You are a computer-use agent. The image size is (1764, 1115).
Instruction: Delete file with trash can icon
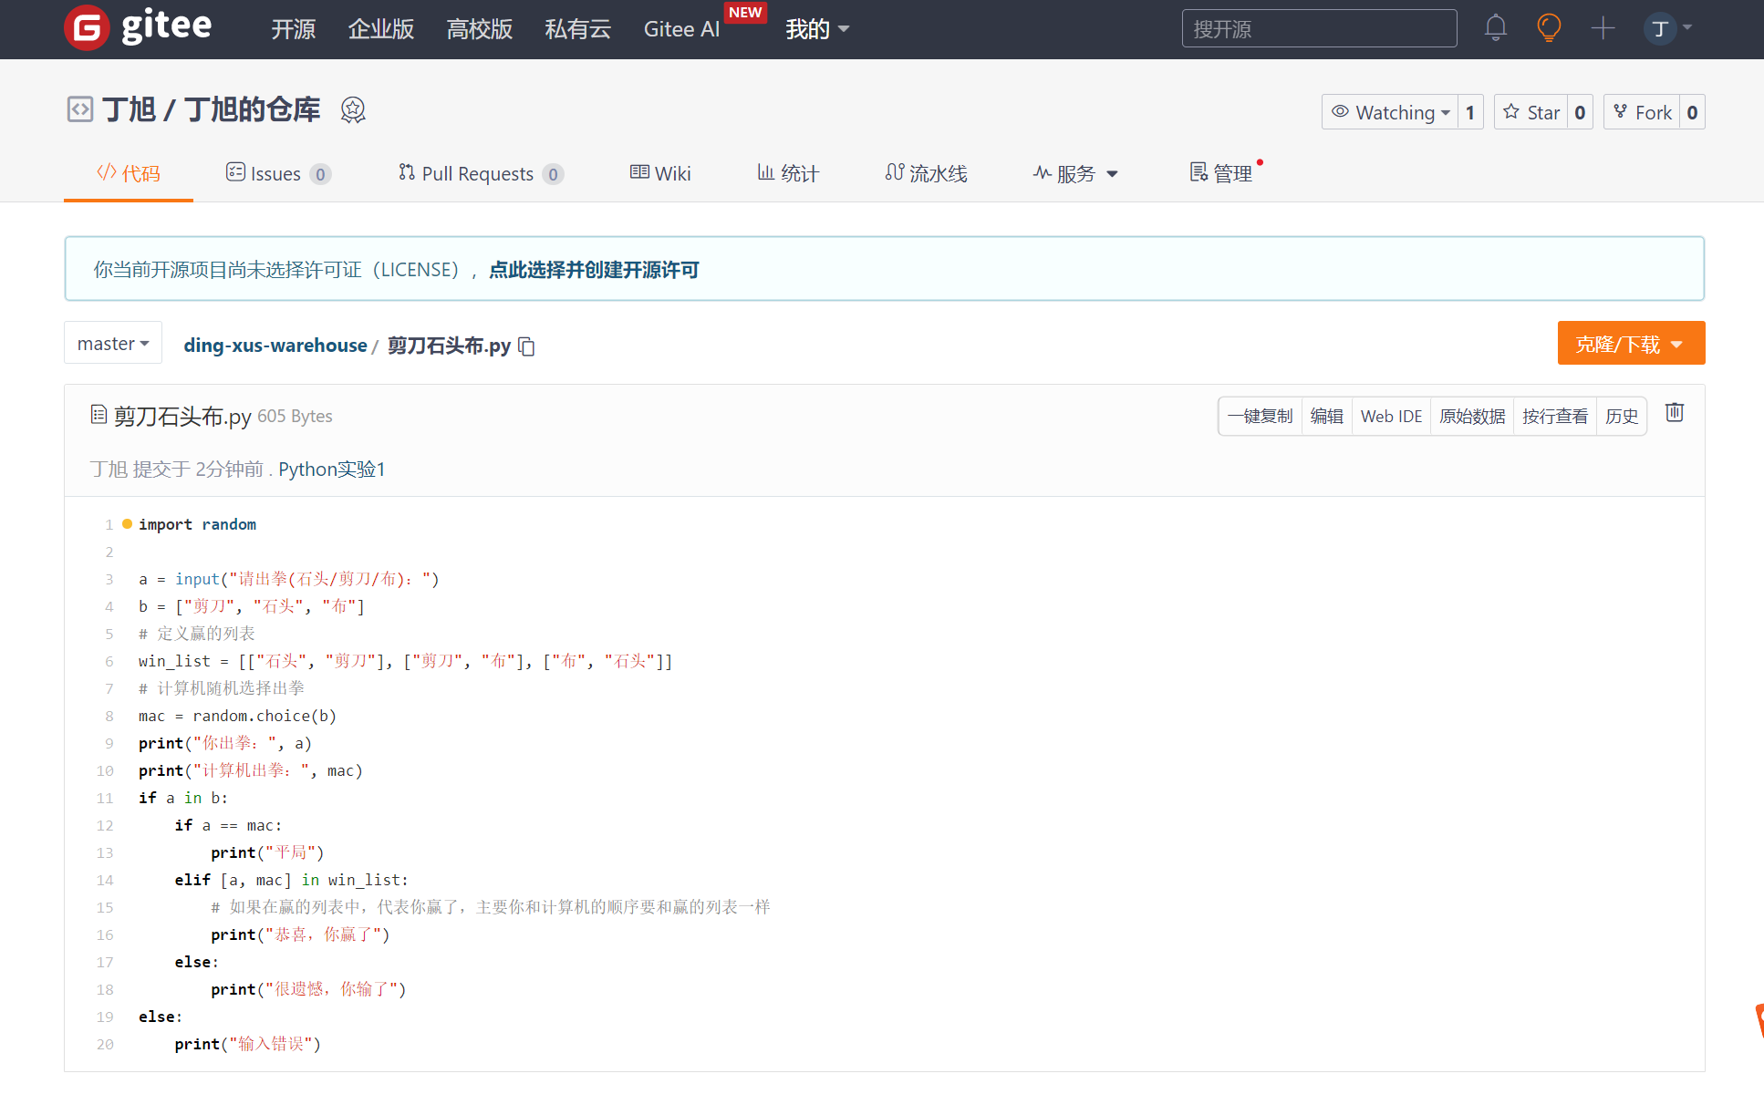click(x=1675, y=413)
